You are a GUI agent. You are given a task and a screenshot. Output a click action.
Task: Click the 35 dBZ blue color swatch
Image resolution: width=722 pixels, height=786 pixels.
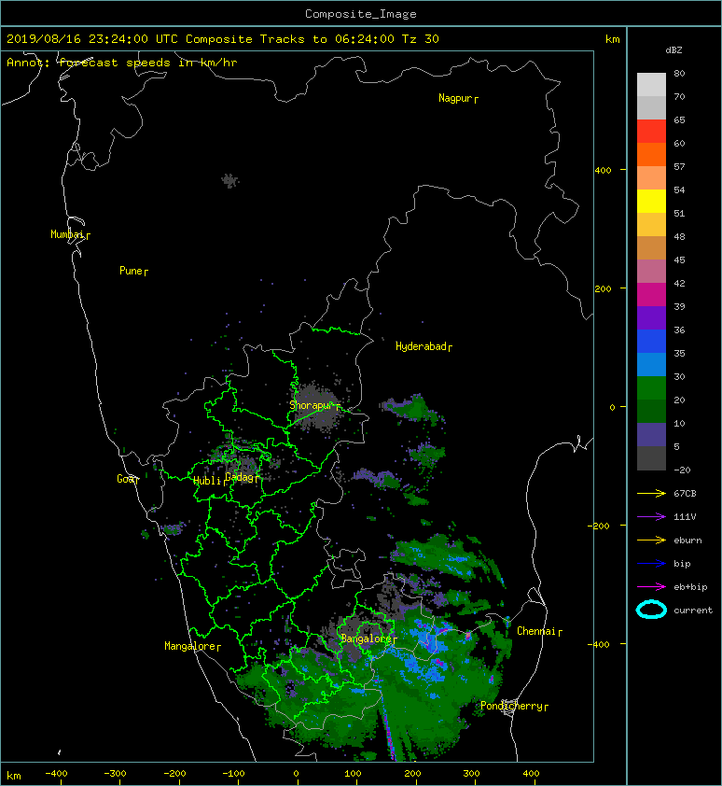pos(651,365)
